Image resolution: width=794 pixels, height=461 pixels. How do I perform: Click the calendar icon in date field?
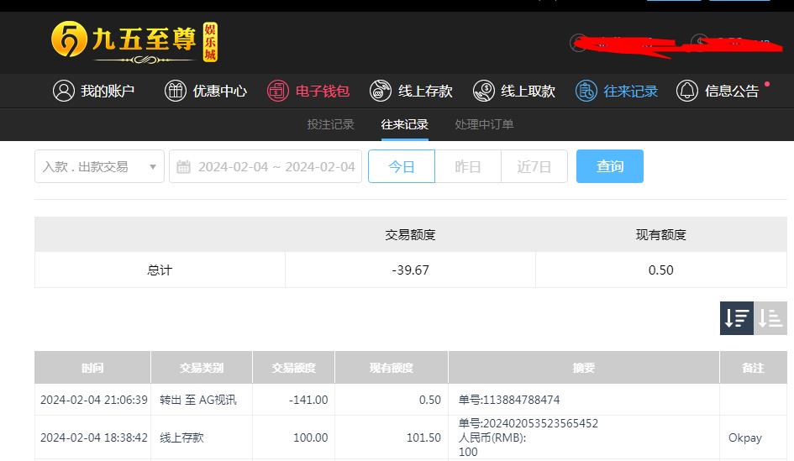(x=183, y=166)
